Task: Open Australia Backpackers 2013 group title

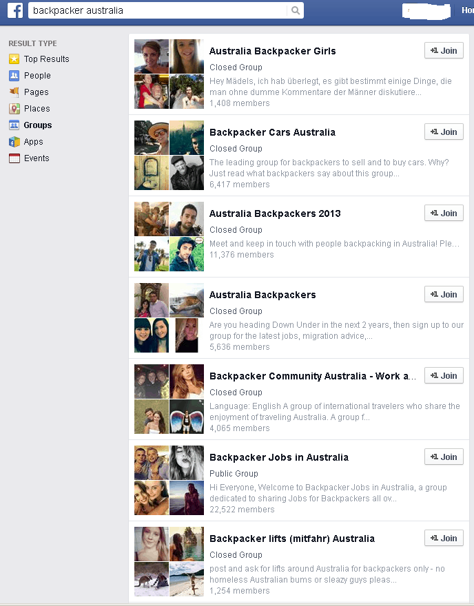Action: pos(275,213)
